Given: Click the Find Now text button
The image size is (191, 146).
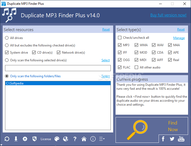Looking at the screenshot, I should tap(173, 126).
